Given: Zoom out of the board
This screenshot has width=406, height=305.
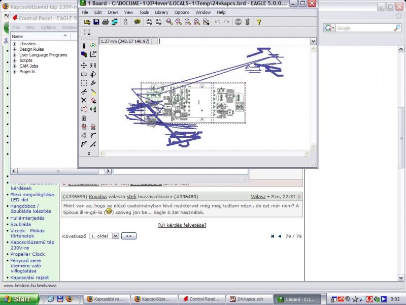Looking at the screenshot, I should click(x=187, y=22).
